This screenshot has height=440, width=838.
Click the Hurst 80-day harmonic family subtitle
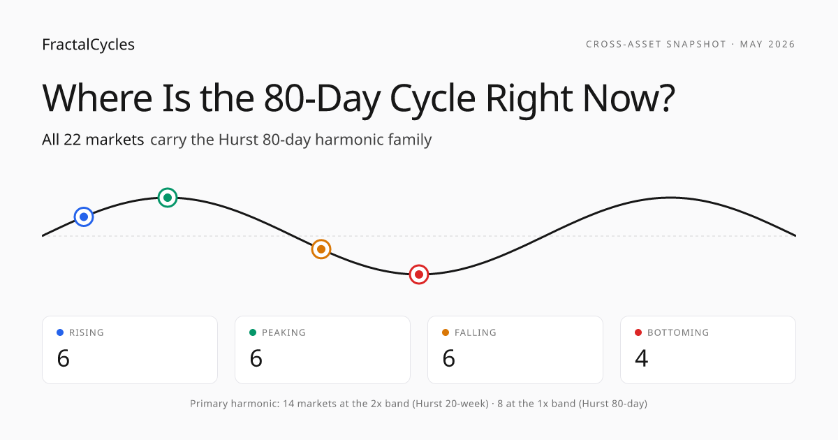pos(291,140)
